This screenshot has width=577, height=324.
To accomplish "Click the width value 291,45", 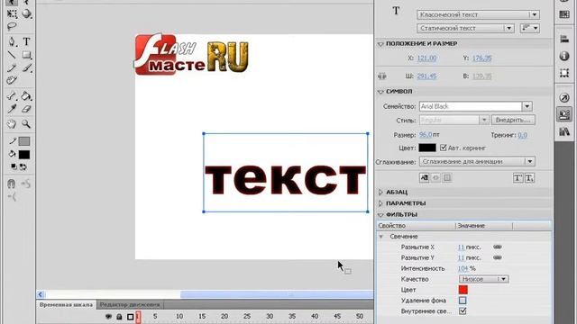I will click(x=426, y=76).
